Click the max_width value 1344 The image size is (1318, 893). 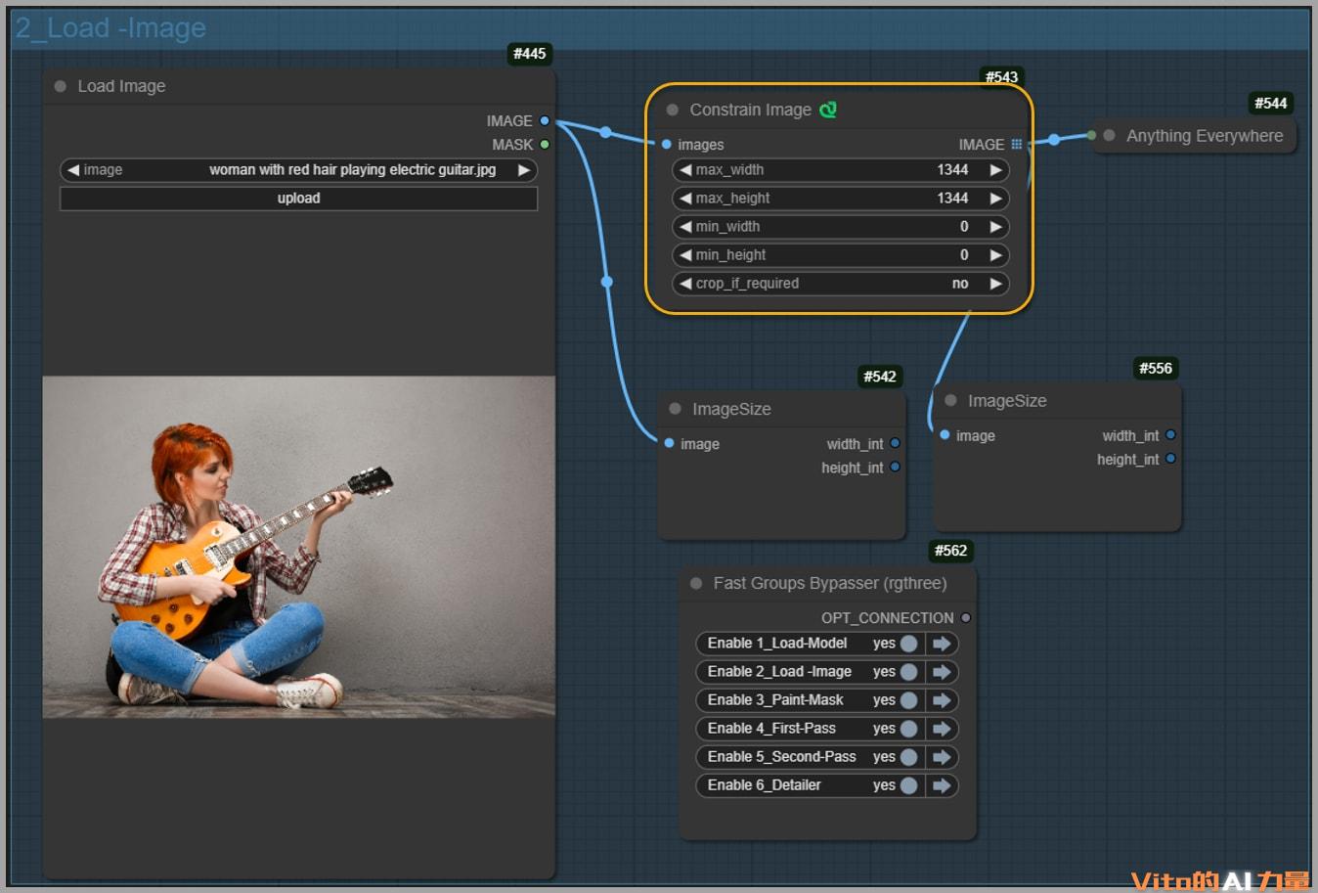952,170
